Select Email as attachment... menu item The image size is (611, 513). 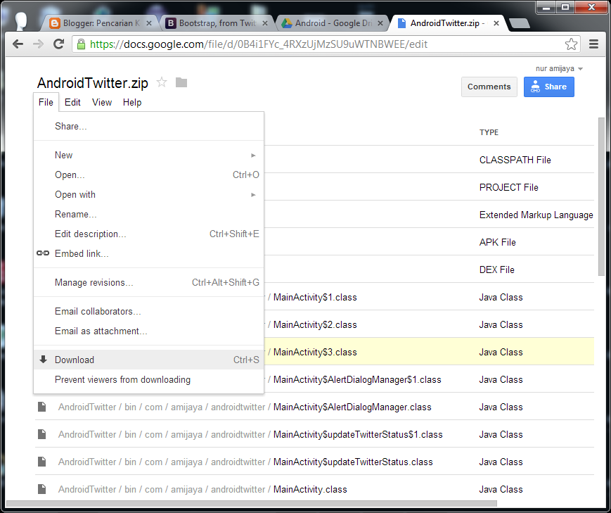coord(148,331)
